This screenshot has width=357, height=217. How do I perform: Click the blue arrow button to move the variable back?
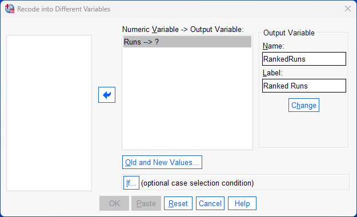pyautogui.click(x=107, y=95)
